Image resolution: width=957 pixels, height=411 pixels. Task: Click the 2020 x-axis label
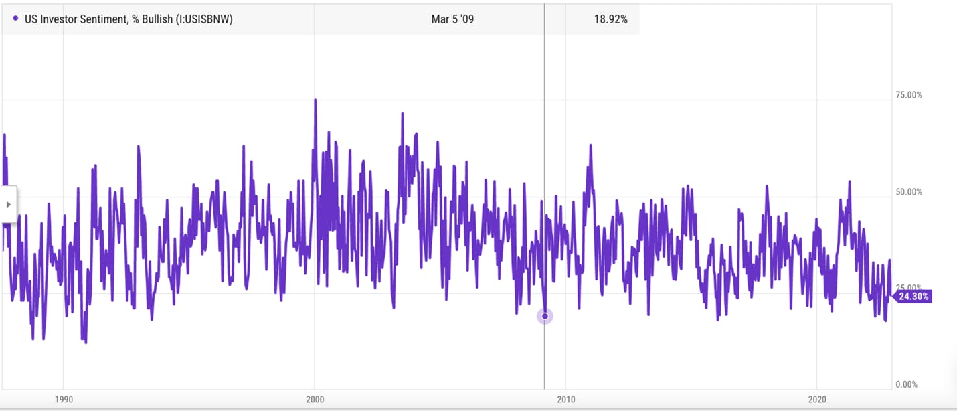(x=817, y=400)
